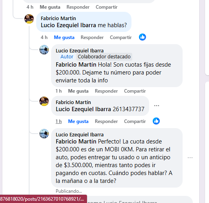The height and width of the screenshot is (203, 209).
Task: Click Compartir in the topmost comment action row
Action: (107, 7)
